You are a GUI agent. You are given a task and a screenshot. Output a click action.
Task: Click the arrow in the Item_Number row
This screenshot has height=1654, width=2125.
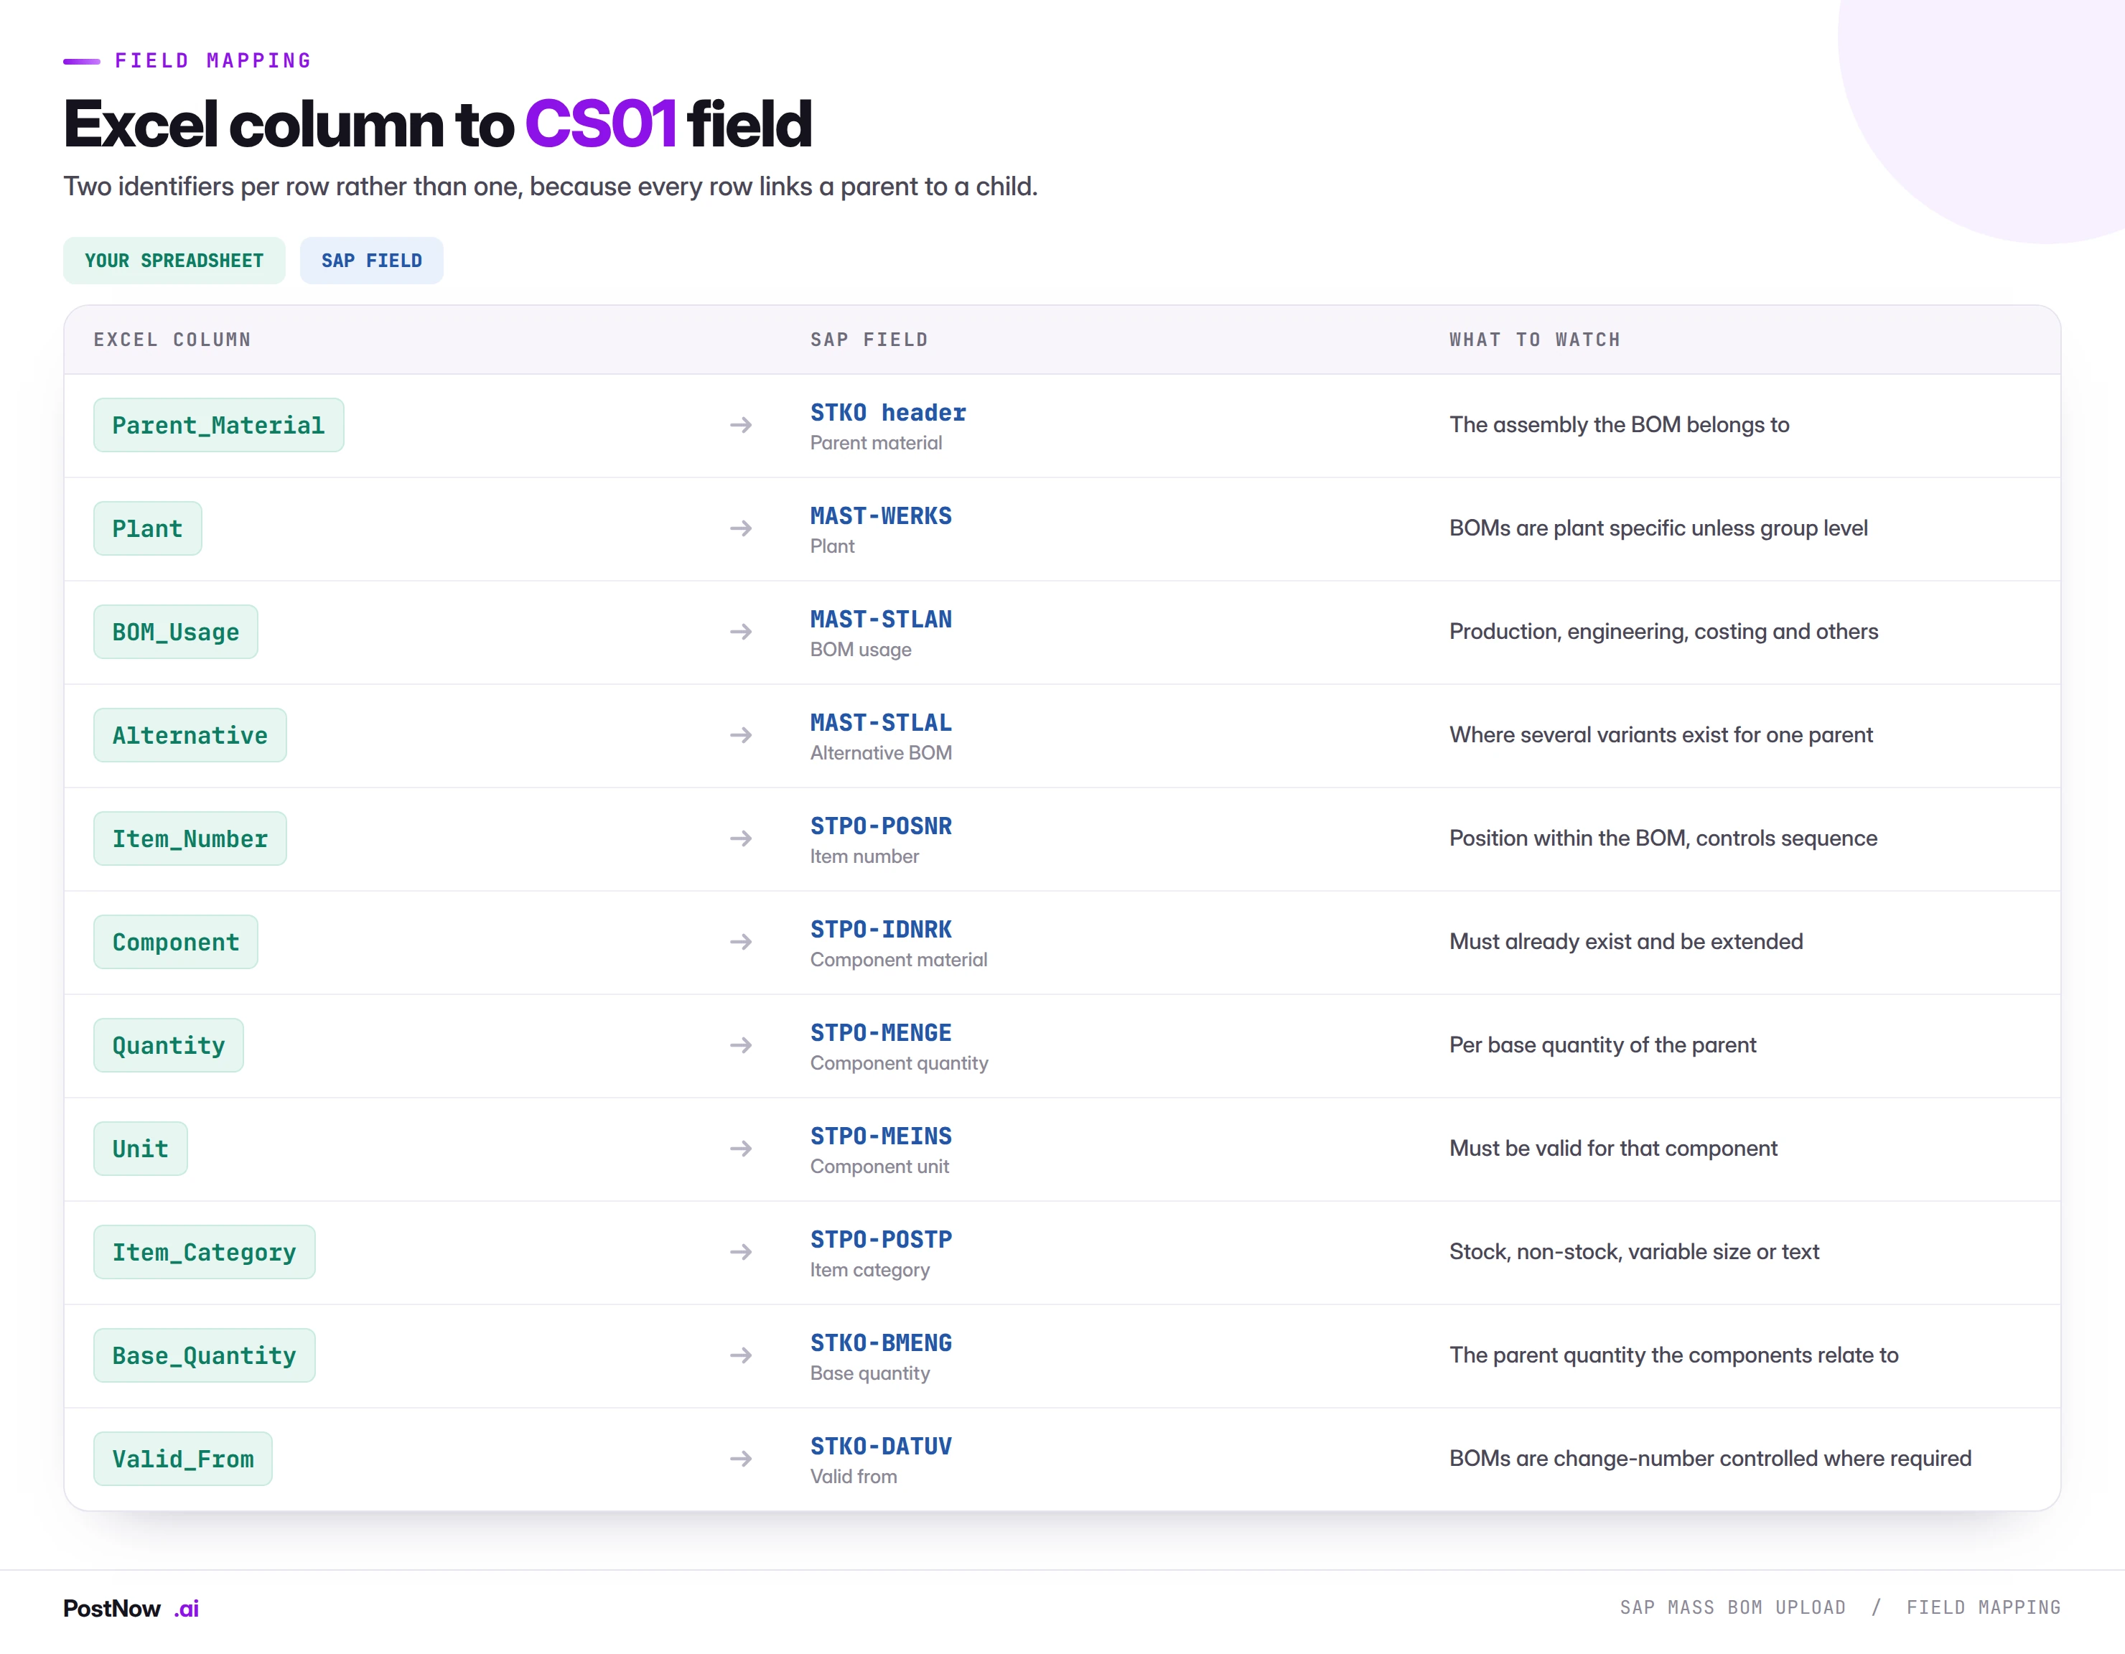(742, 838)
